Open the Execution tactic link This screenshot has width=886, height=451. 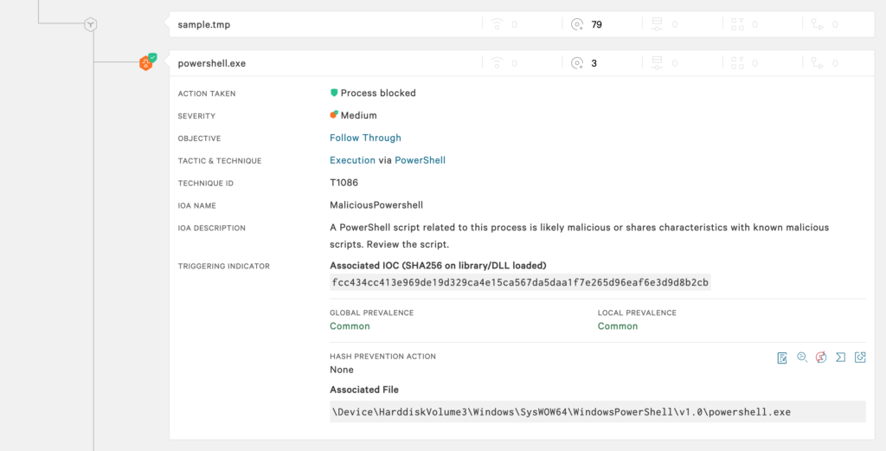pyautogui.click(x=353, y=160)
